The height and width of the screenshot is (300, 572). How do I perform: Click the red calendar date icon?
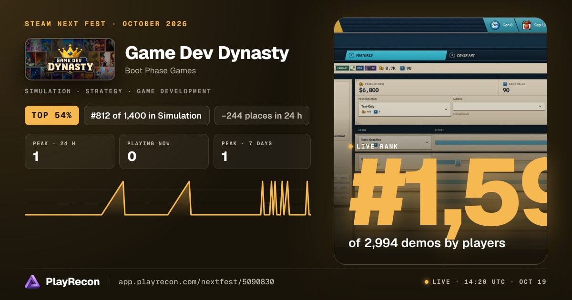tap(526, 25)
